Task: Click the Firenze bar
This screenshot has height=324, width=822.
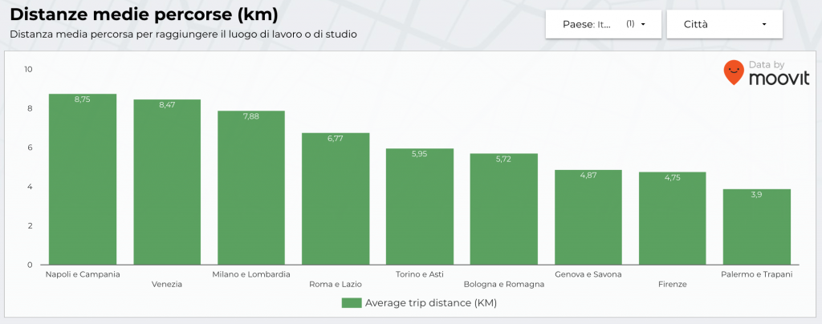Action: tap(673, 219)
